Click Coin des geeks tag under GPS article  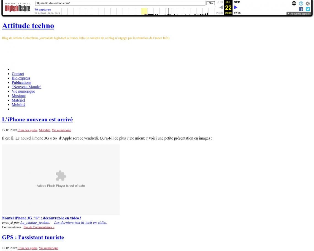pos(28,248)
